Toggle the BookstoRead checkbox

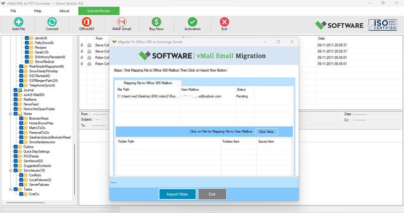pyautogui.click(x=21, y=119)
